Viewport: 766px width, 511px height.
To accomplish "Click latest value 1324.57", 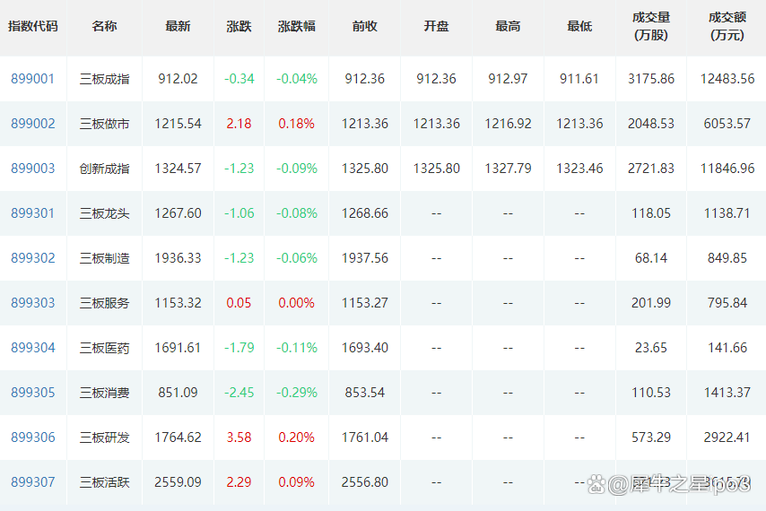I will point(178,169).
